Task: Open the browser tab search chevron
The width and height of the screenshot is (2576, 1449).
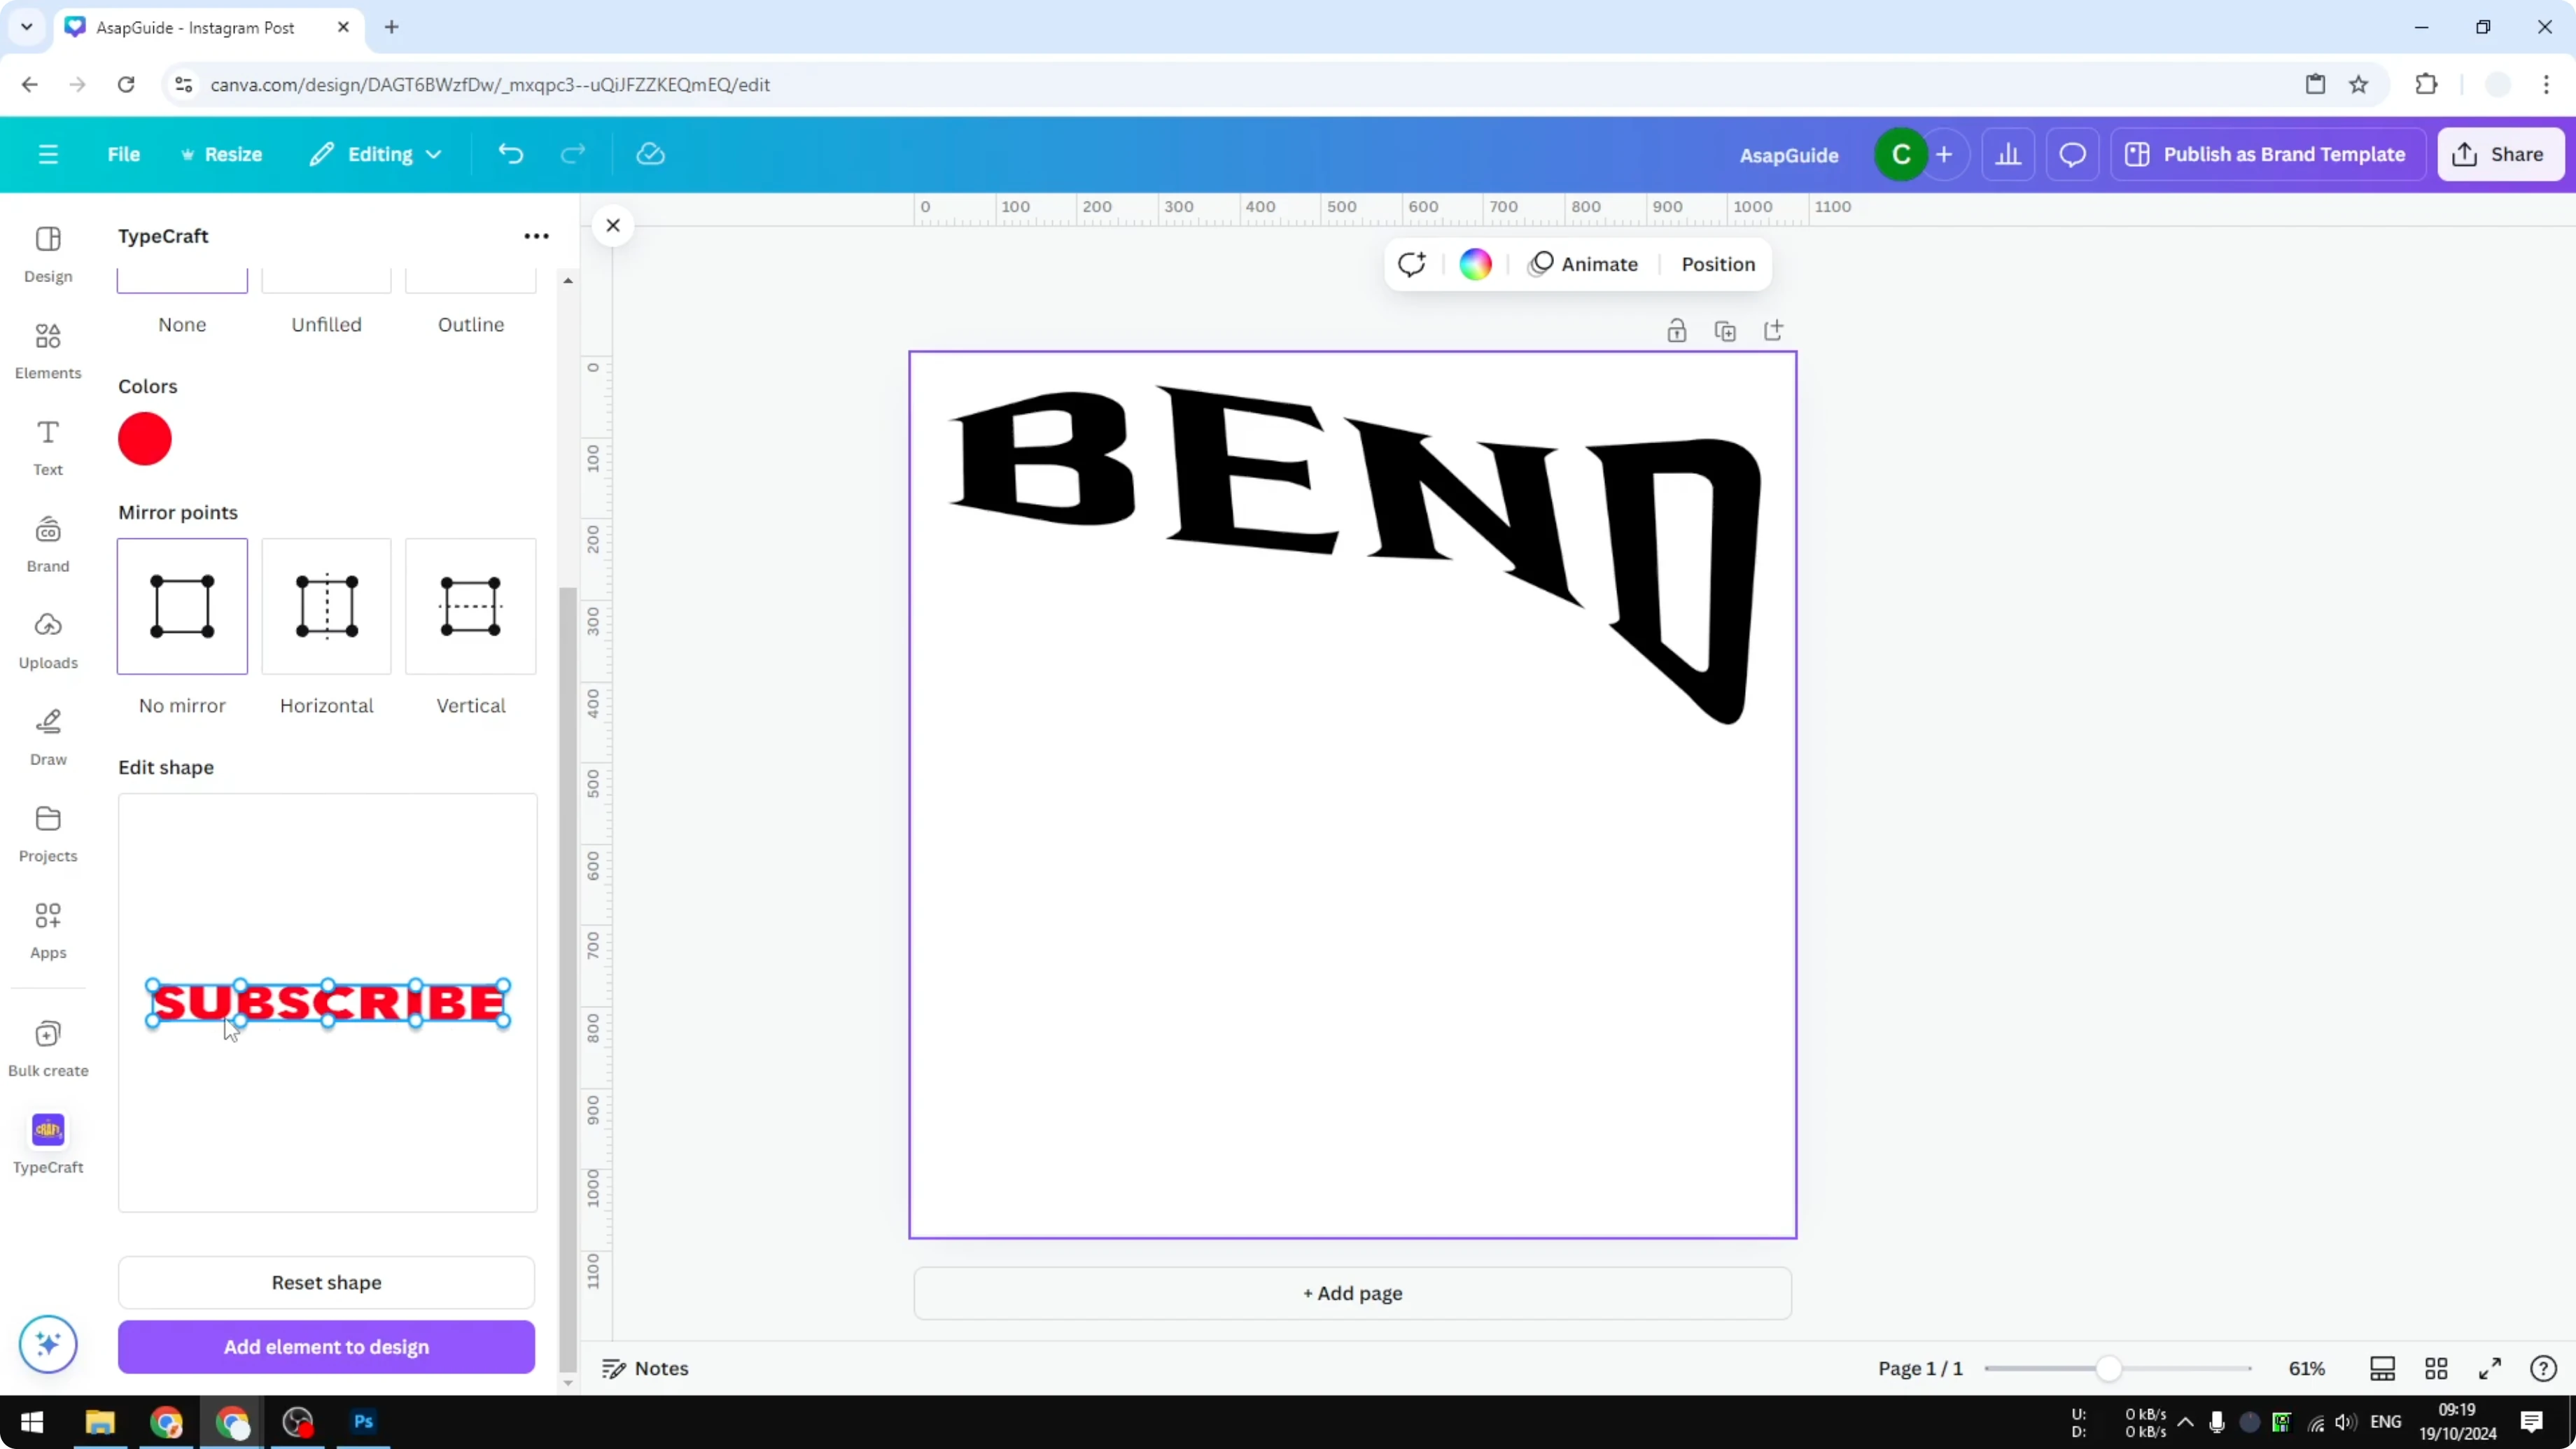Action: [x=26, y=27]
